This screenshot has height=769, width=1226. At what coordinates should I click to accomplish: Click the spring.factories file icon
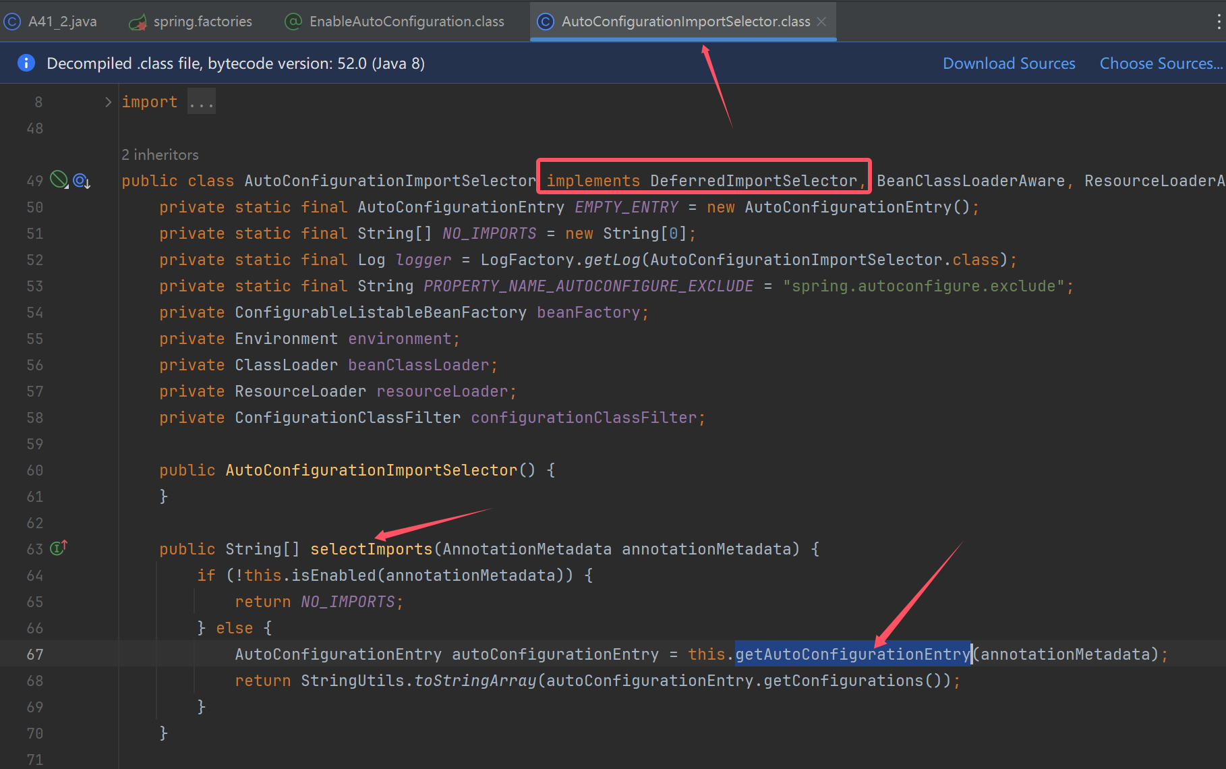[x=138, y=22]
